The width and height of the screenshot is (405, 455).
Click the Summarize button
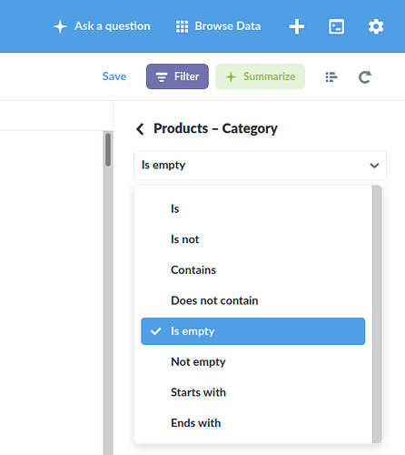click(260, 76)
